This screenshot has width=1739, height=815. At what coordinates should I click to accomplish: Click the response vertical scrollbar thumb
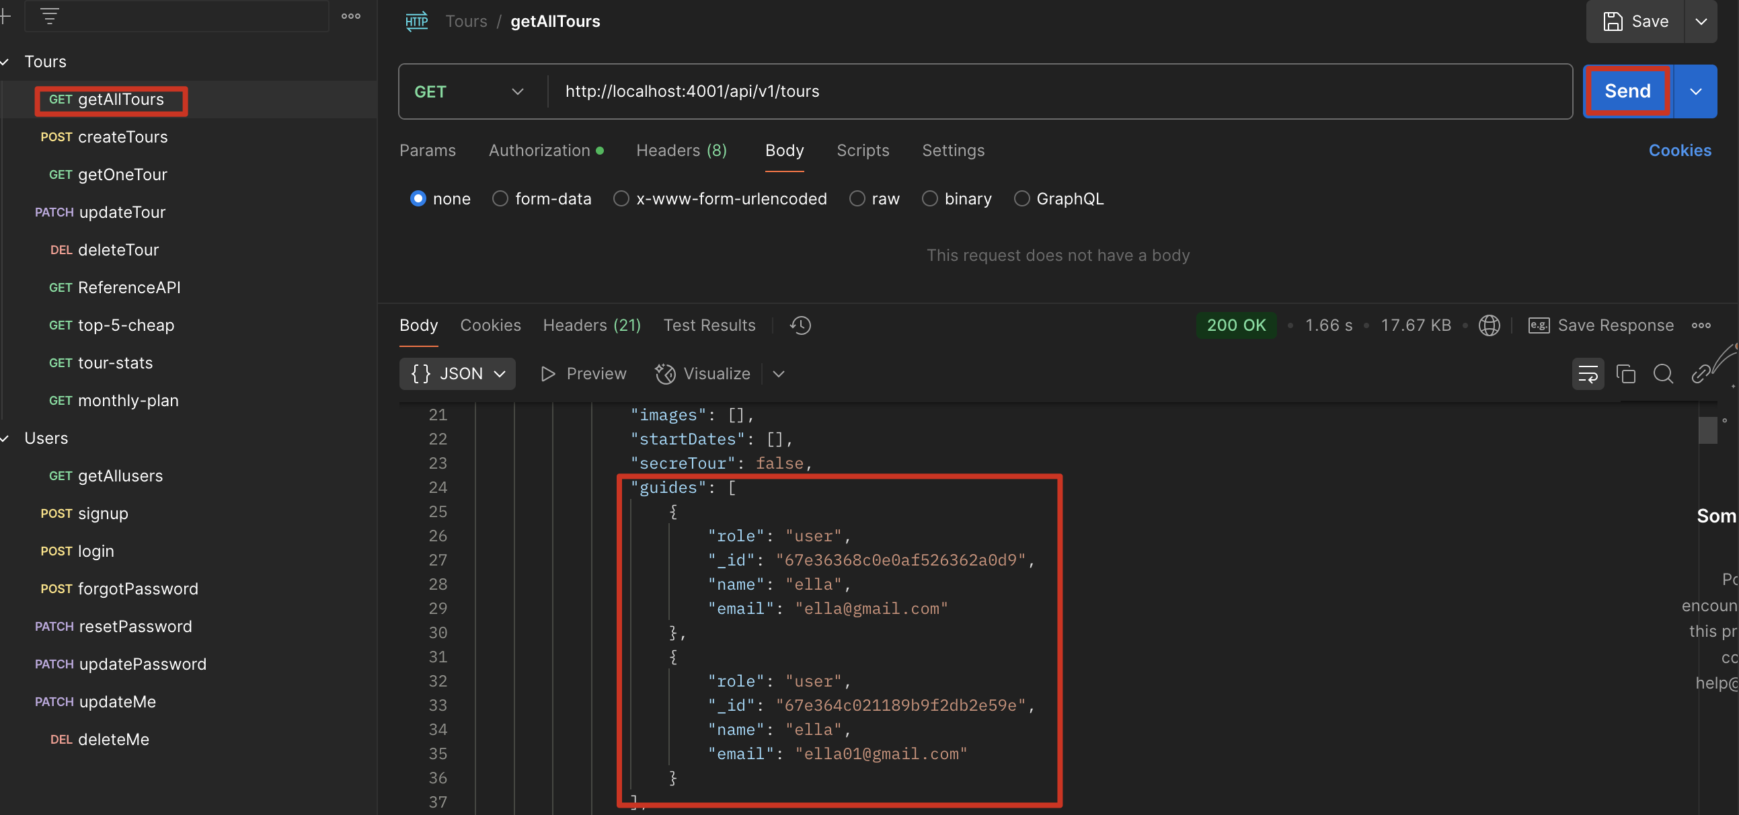[x=1707, y=430]
